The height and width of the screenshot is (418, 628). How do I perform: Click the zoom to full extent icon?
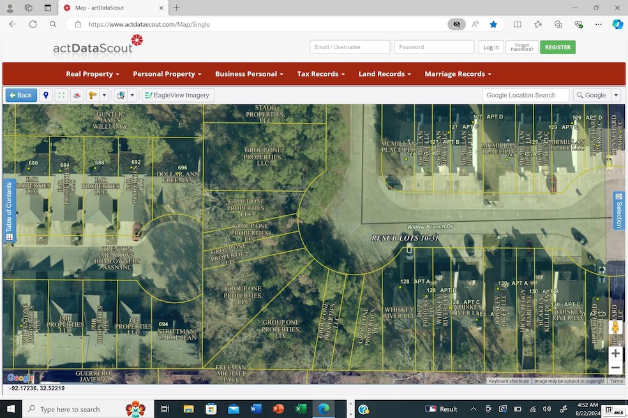pos(62,95)
